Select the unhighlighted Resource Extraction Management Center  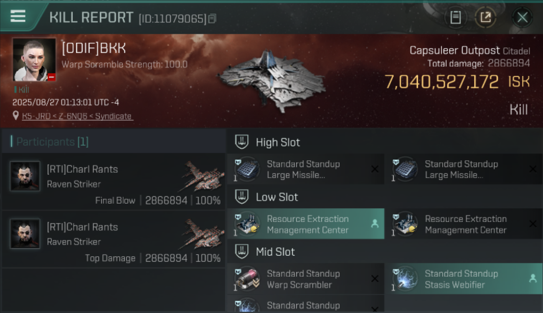pyautogui.click(x=463, y=224)
